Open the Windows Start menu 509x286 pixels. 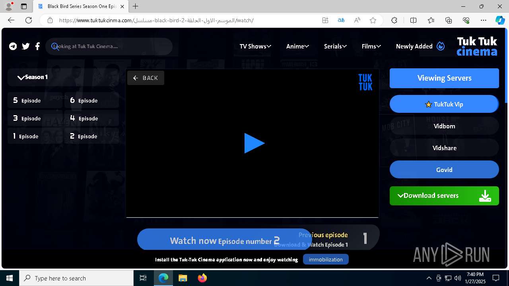[10, 278]
